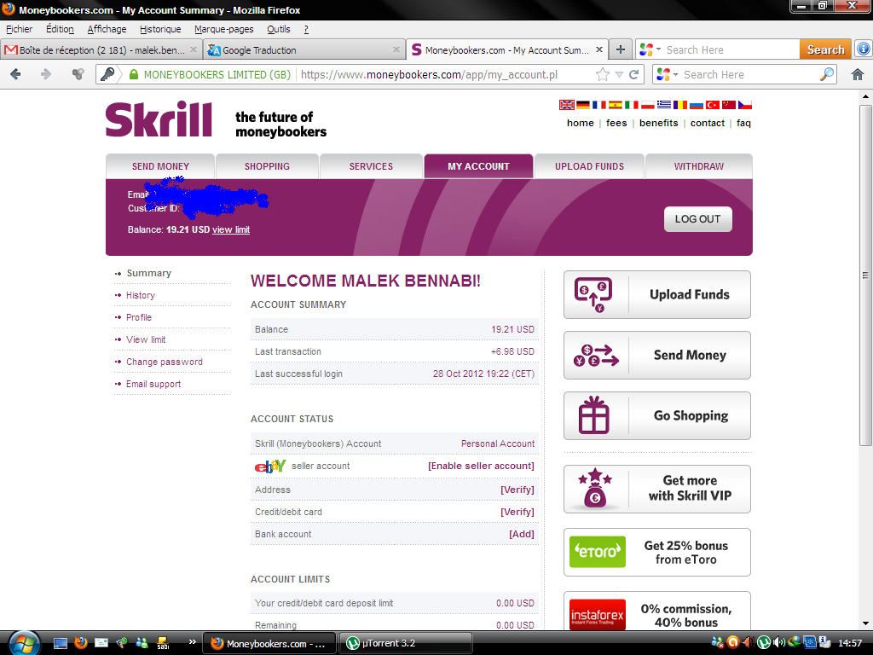Select the Turkish flag language
Viewport: 873px width, 655px height.
pos(712,105)
